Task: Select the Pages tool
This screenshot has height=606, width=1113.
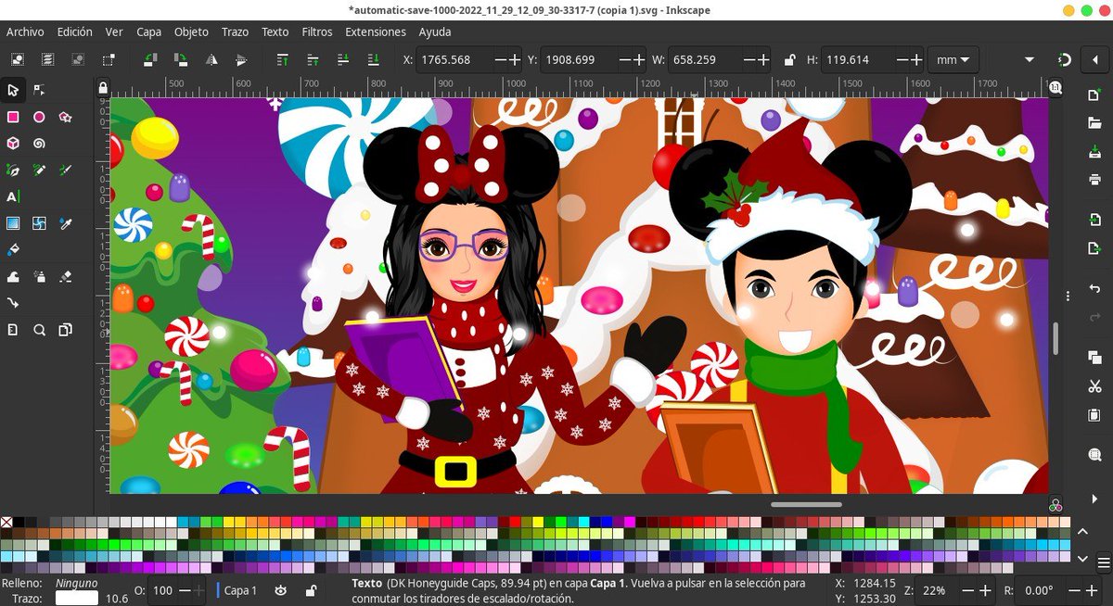Action: point(65,329)
